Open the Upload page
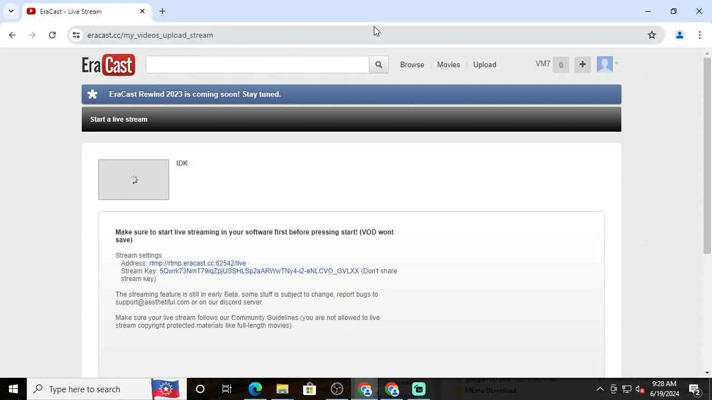 (484, 64)
